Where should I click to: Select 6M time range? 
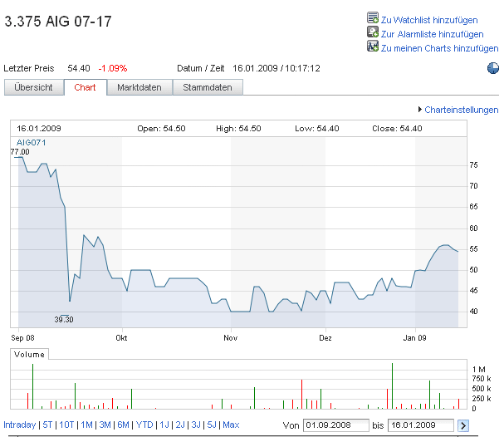click(x=124, y=425)
